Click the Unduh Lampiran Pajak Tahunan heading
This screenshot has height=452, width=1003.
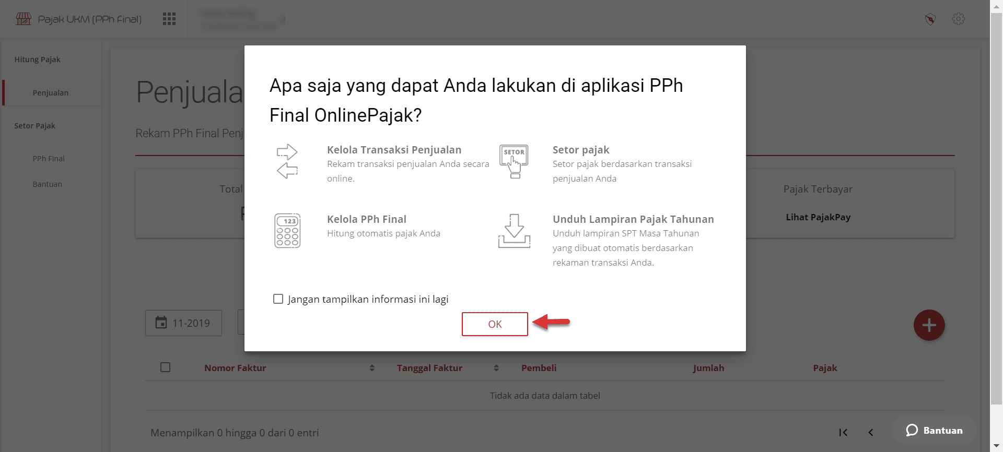click(x=633, y=219)
